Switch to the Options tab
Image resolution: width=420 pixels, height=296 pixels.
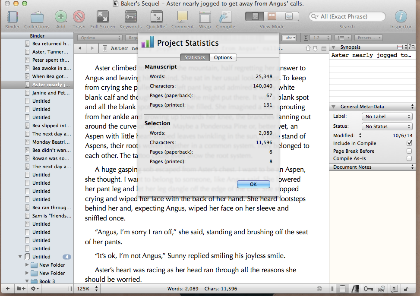click(x=223, y=57)
